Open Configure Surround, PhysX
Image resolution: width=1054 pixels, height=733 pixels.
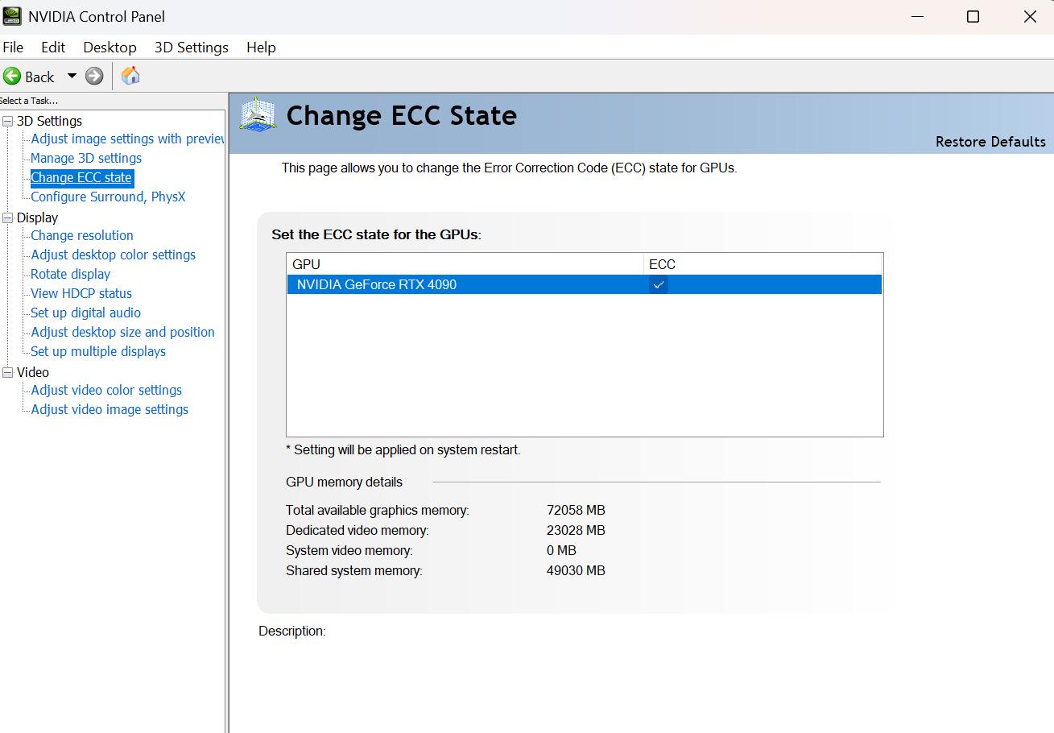[x=108, y=197]
